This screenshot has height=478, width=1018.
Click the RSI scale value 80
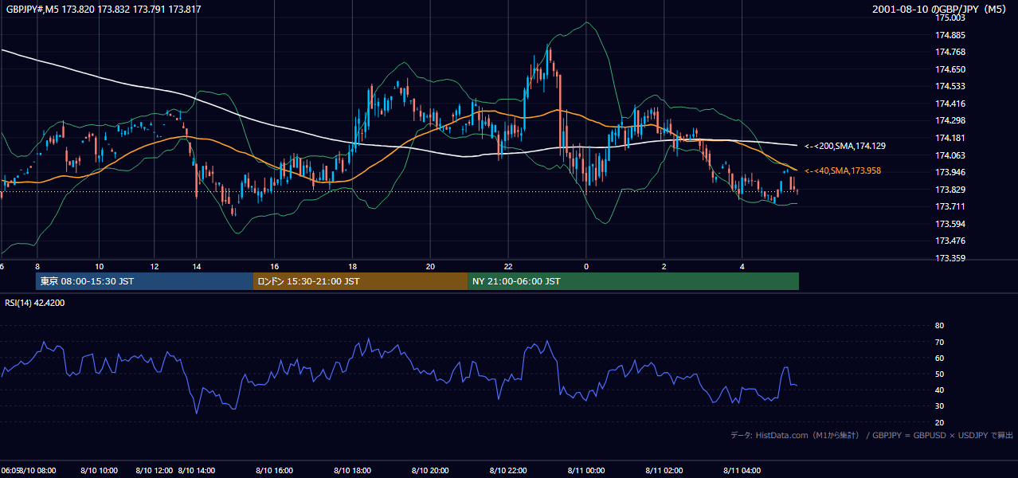tap(939, 326)
